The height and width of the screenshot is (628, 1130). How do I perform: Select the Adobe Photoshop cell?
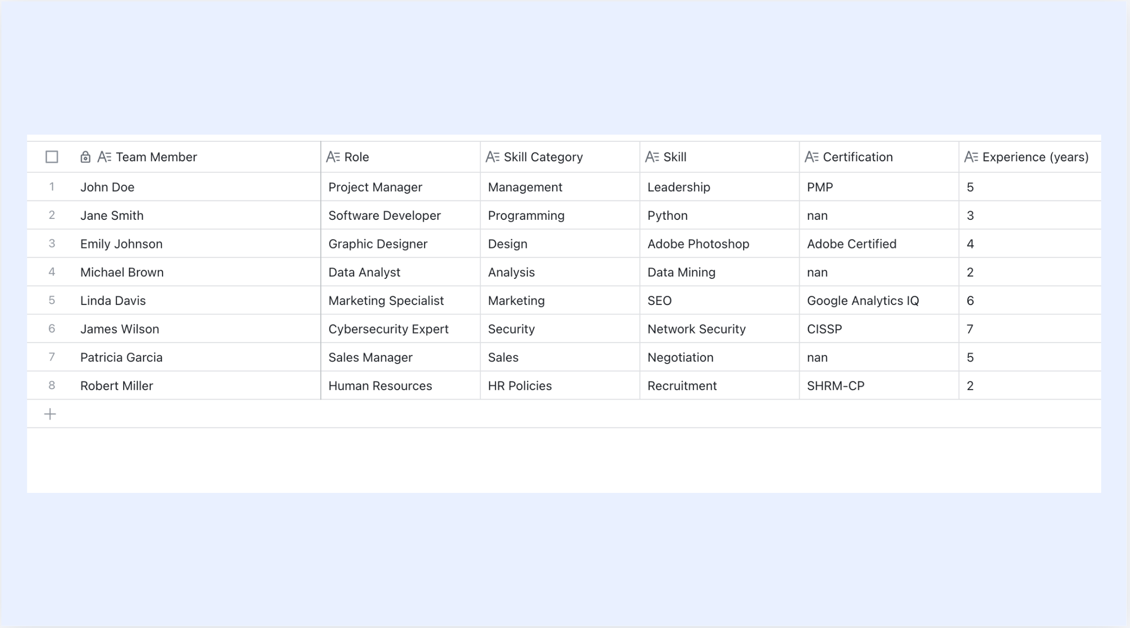(x=719, y=244)
